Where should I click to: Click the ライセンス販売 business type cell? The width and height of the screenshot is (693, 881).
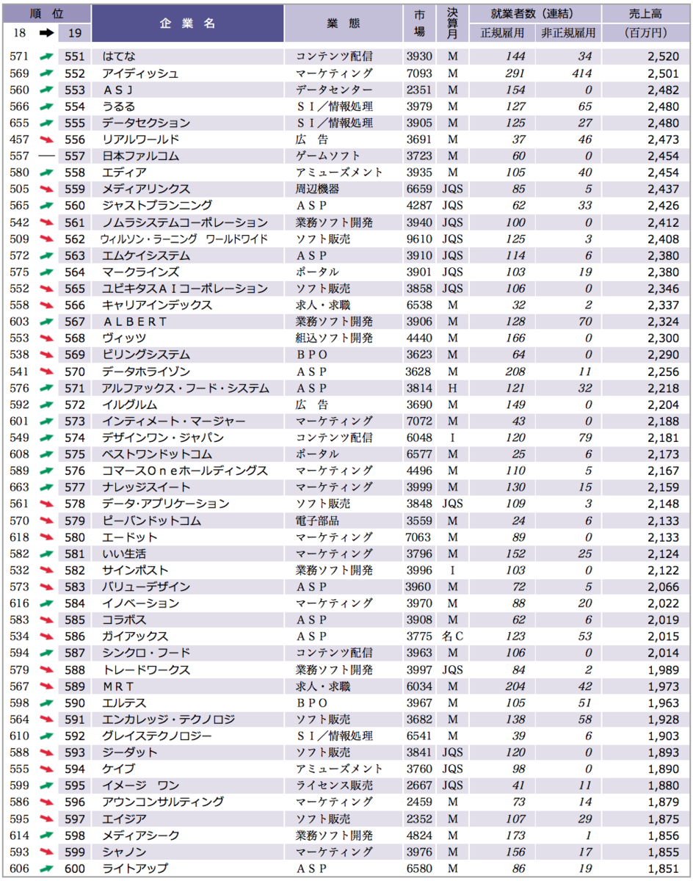pyautogui.click(x=334, y=786)
